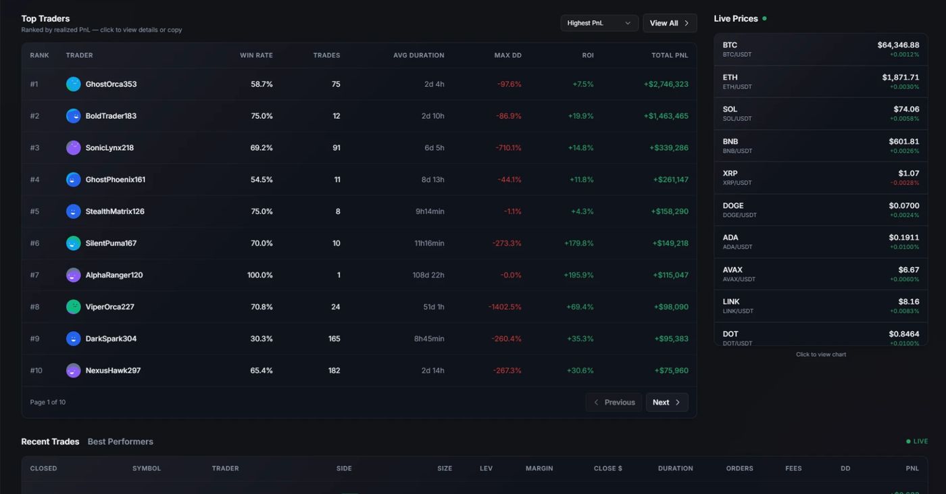Image resolution: width=946 pixels, height=494 pixels.
Task: Click the trader name AlphaRanger120
Action: (114, 275)
